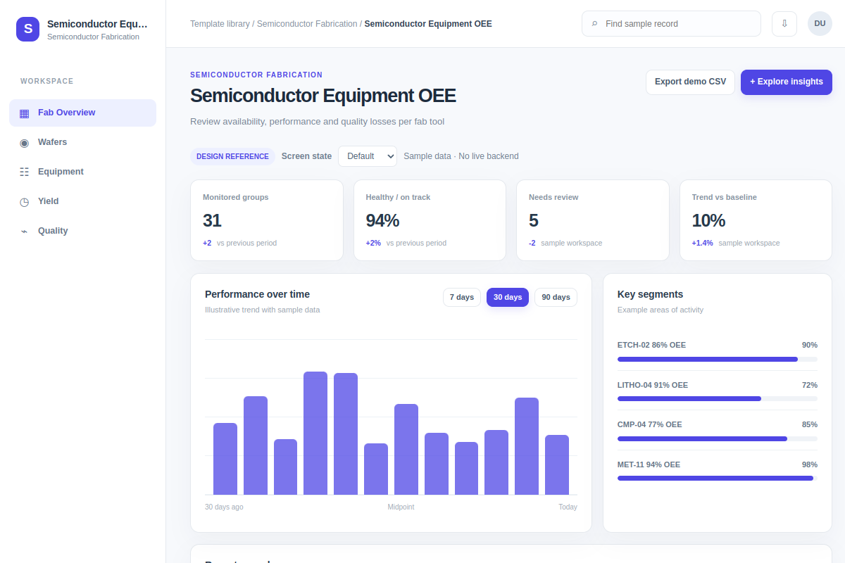The width and height of the screenshot is (845, 563).
Task: Switch to the 90 days range
Action: coord(556,297)
